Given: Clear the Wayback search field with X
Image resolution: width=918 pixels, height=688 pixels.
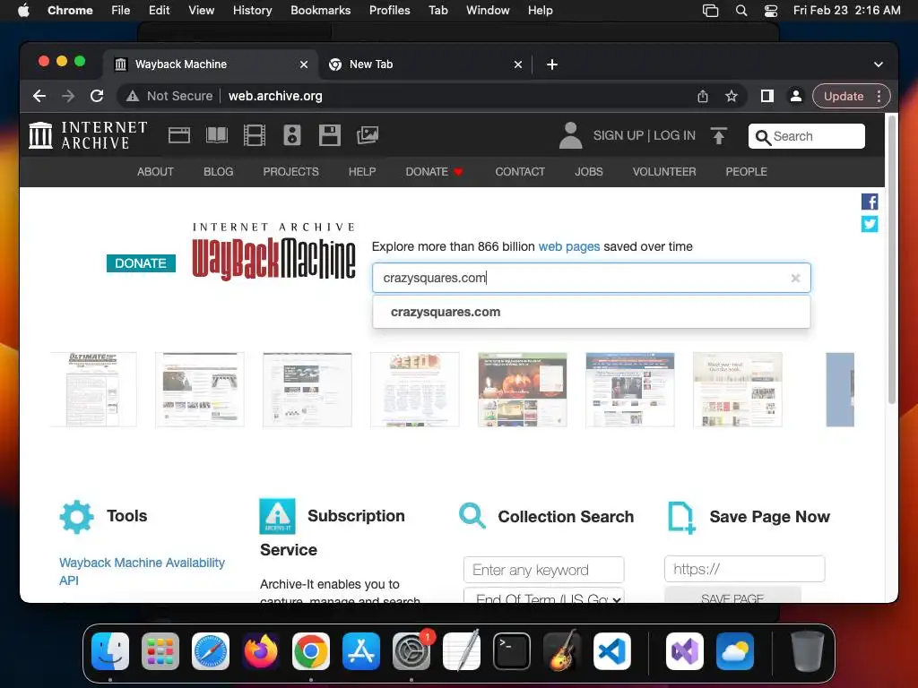Looking at the screenshot, I should tap(795, 278).
